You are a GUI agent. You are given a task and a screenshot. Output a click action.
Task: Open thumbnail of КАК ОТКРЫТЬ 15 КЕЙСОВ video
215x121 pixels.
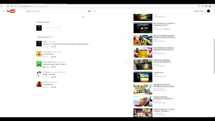(143, 52)
